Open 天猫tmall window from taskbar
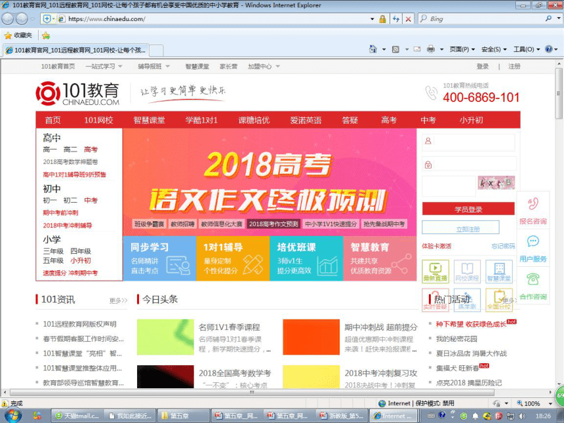The width and height of the screenshot is (564, 423). pyautogui.click(x=77, y=416)
